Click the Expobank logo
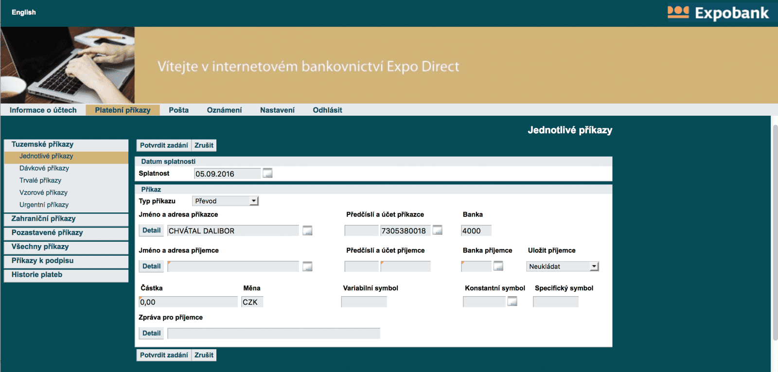 (718, 13)
